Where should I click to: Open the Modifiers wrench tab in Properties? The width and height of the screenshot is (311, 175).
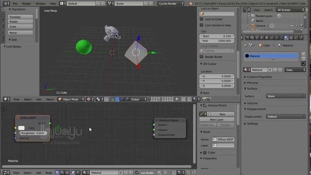coord(276,37)
